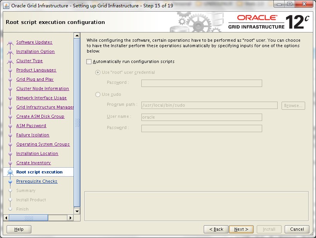Open the Help button

click(19, 229)
